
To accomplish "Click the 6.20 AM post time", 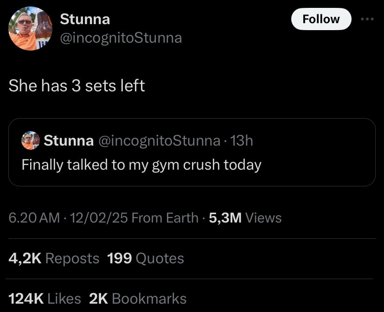I will 34,217.
